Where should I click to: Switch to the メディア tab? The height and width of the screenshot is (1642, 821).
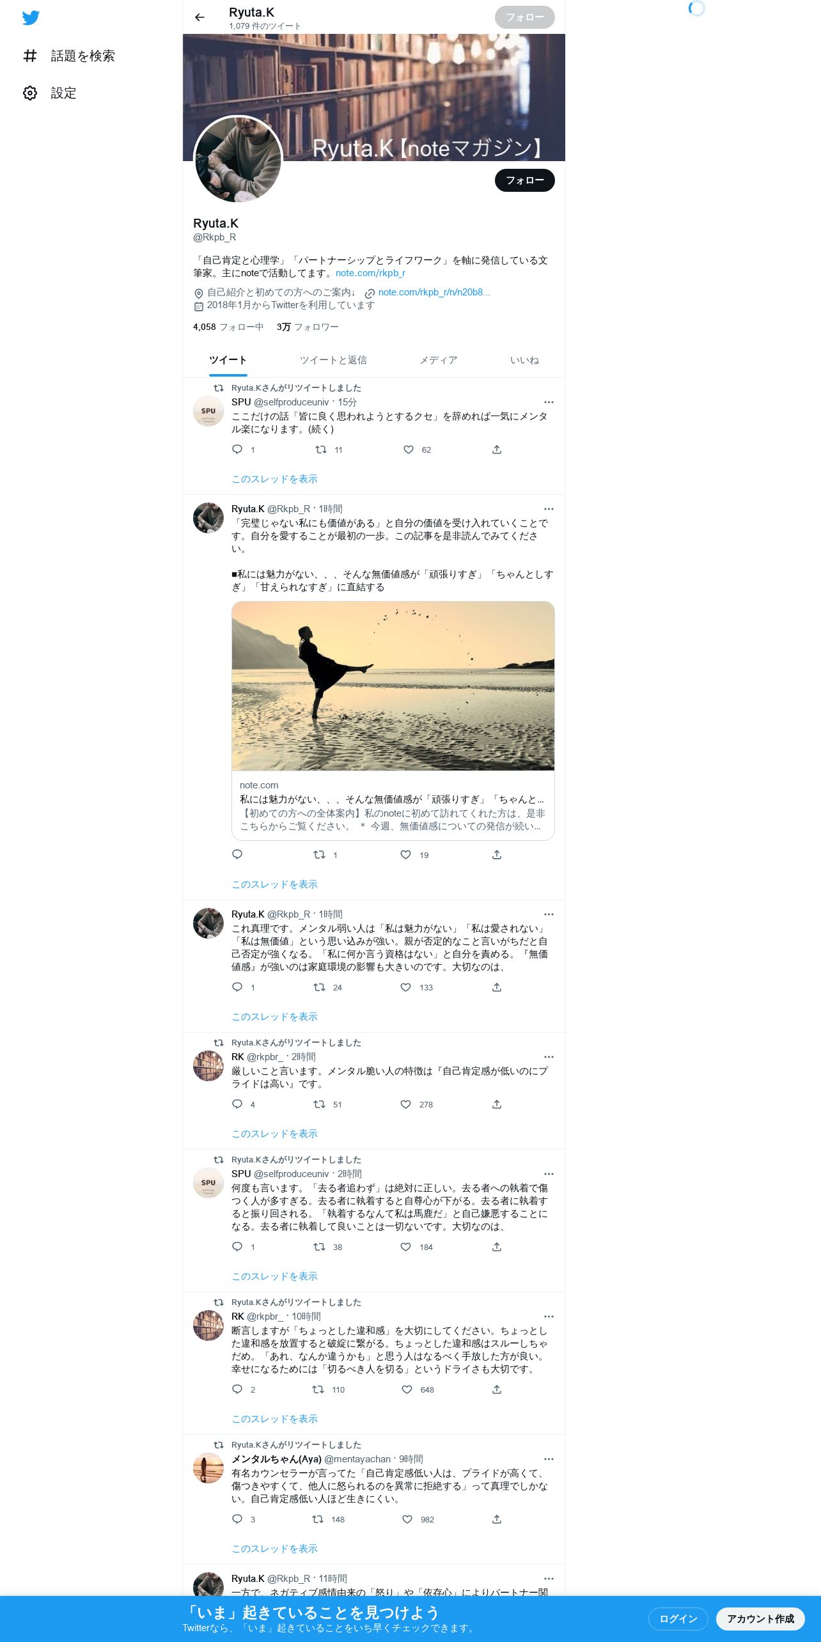tap(438, 360)
